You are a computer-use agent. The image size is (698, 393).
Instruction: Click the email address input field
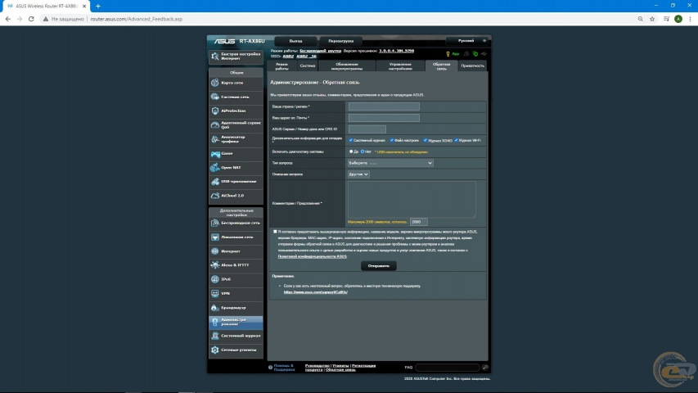384,118
